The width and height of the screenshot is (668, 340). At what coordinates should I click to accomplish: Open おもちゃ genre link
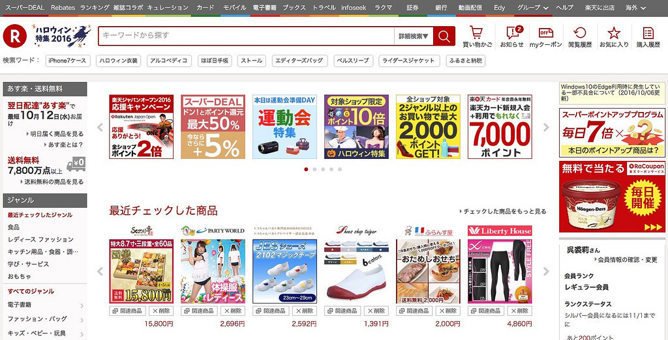point(19,277)
